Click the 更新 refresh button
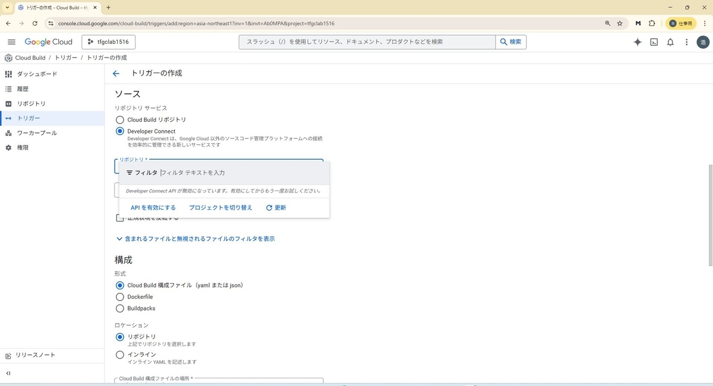The image size is (713, 386). tap(276, 208)
